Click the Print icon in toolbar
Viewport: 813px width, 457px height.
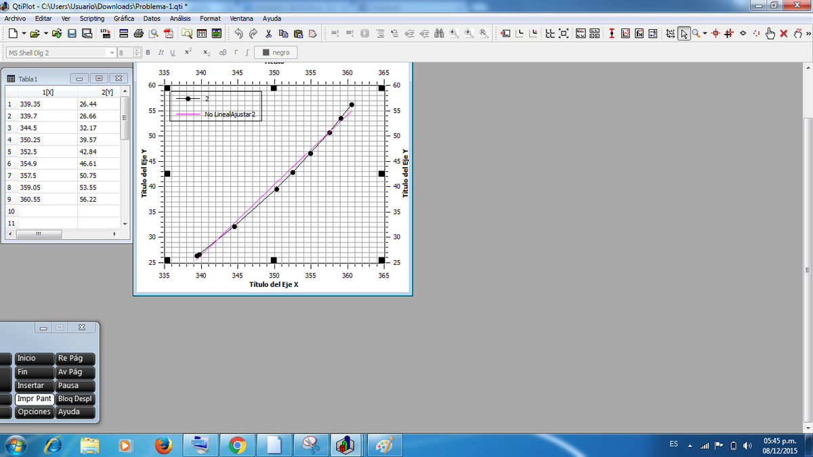[138, 33]
